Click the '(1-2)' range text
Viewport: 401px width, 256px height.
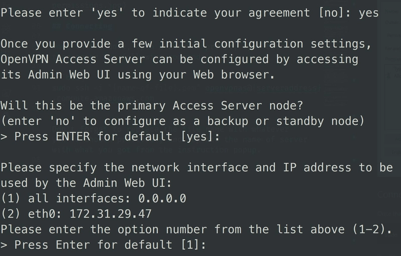(x=368, y=229)
